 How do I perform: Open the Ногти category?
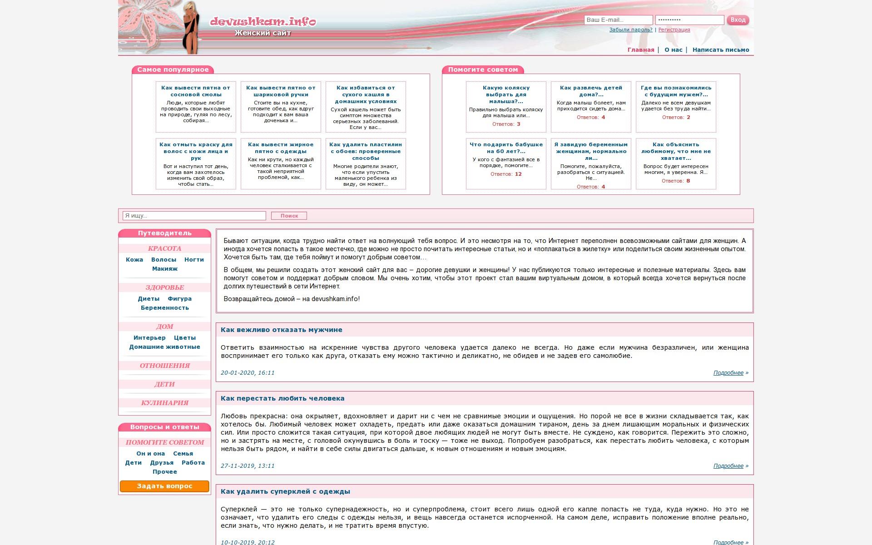[x=194, y=260]
